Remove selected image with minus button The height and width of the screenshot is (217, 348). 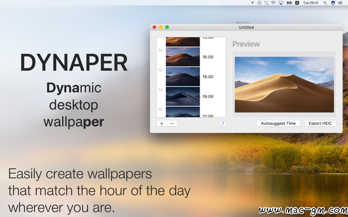tap(172, 123)
